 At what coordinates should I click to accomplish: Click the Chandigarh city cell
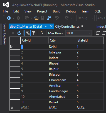pyautogui.click(x=62, y=80)
